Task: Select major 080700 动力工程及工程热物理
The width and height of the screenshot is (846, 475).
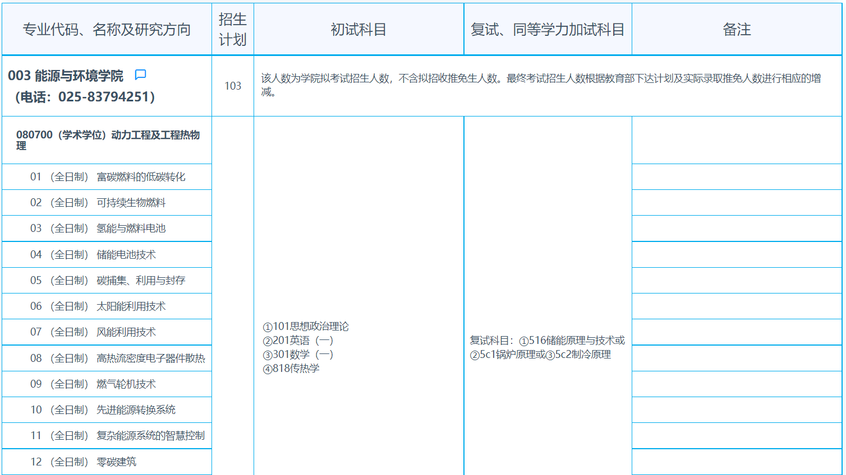Action: tap(108, 140)
